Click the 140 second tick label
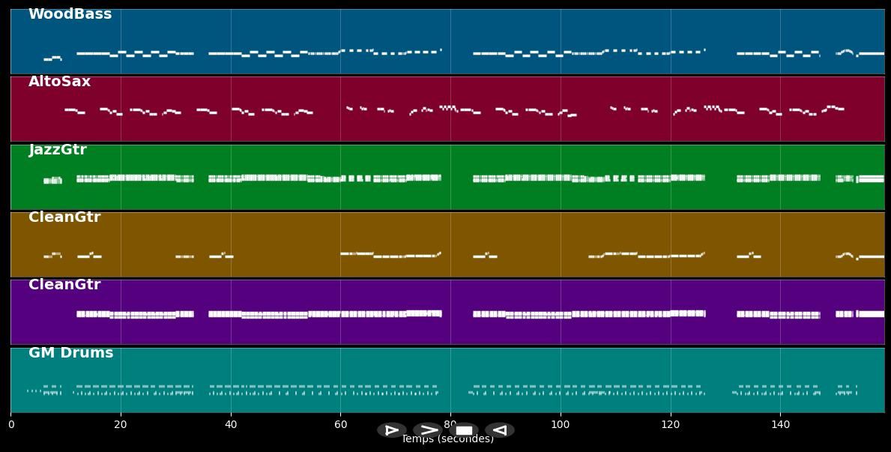 [x=780, y=424]
